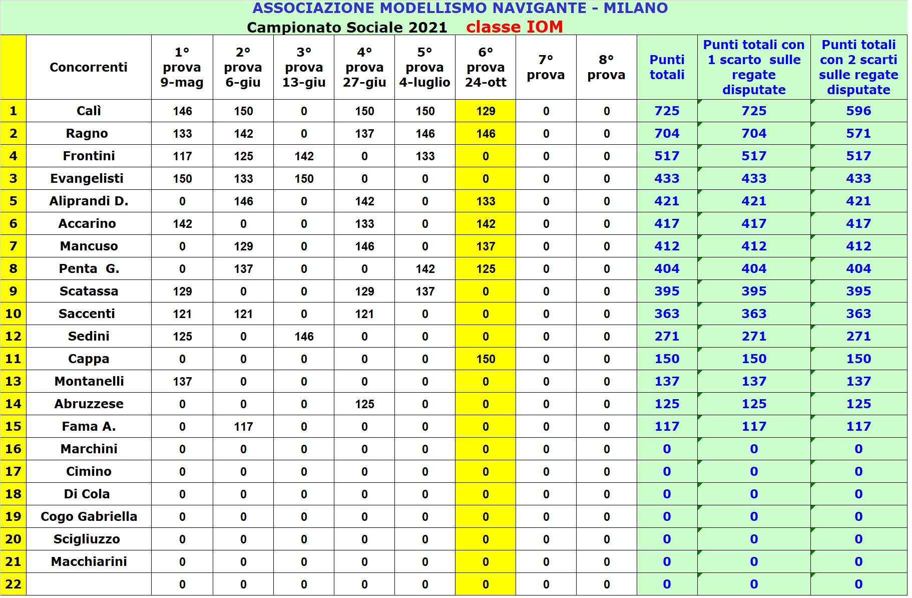Click Calì's Punti totali value 725

667,111
